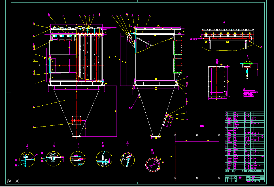Select the rectangular flange detail view
274x187 pixels.
(217, 82)
